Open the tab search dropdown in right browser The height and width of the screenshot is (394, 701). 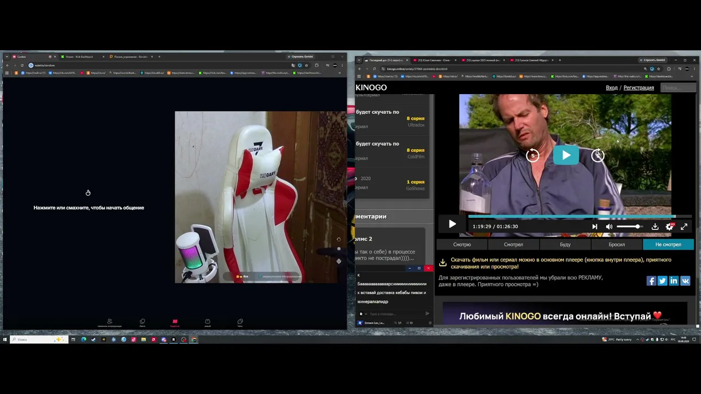359,60
